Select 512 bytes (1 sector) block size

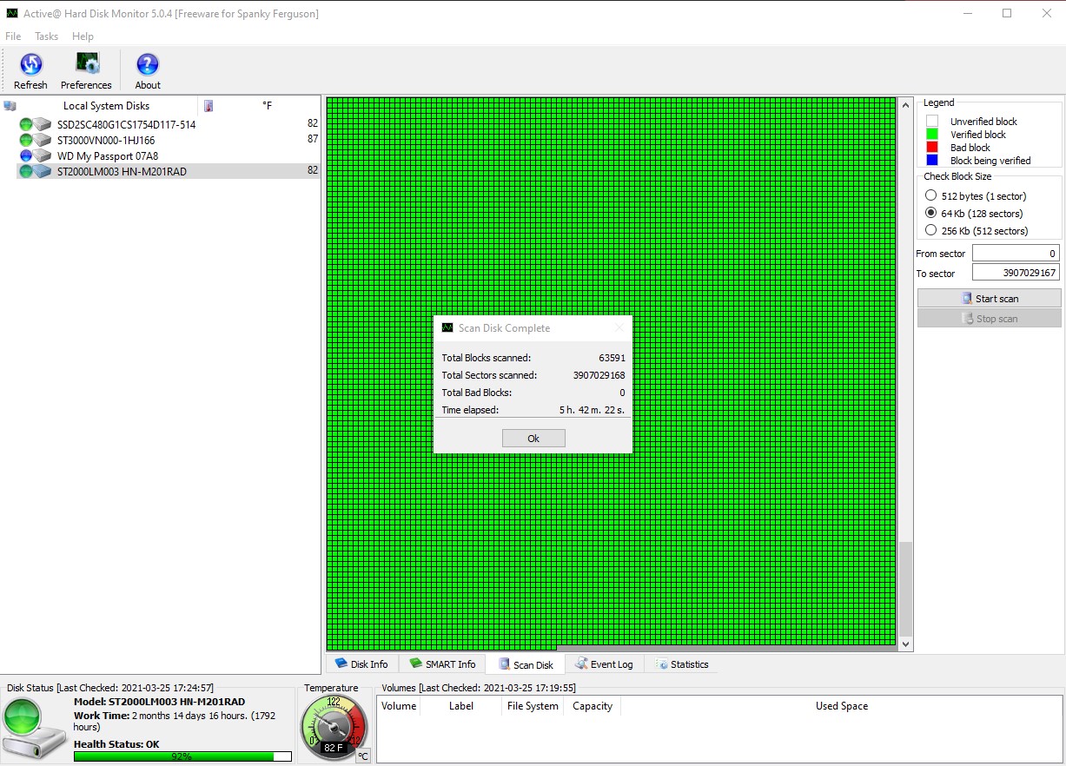point(931,196)
